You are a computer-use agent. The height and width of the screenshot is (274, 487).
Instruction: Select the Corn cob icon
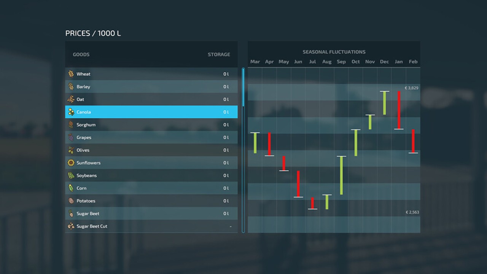coord(71,188)
